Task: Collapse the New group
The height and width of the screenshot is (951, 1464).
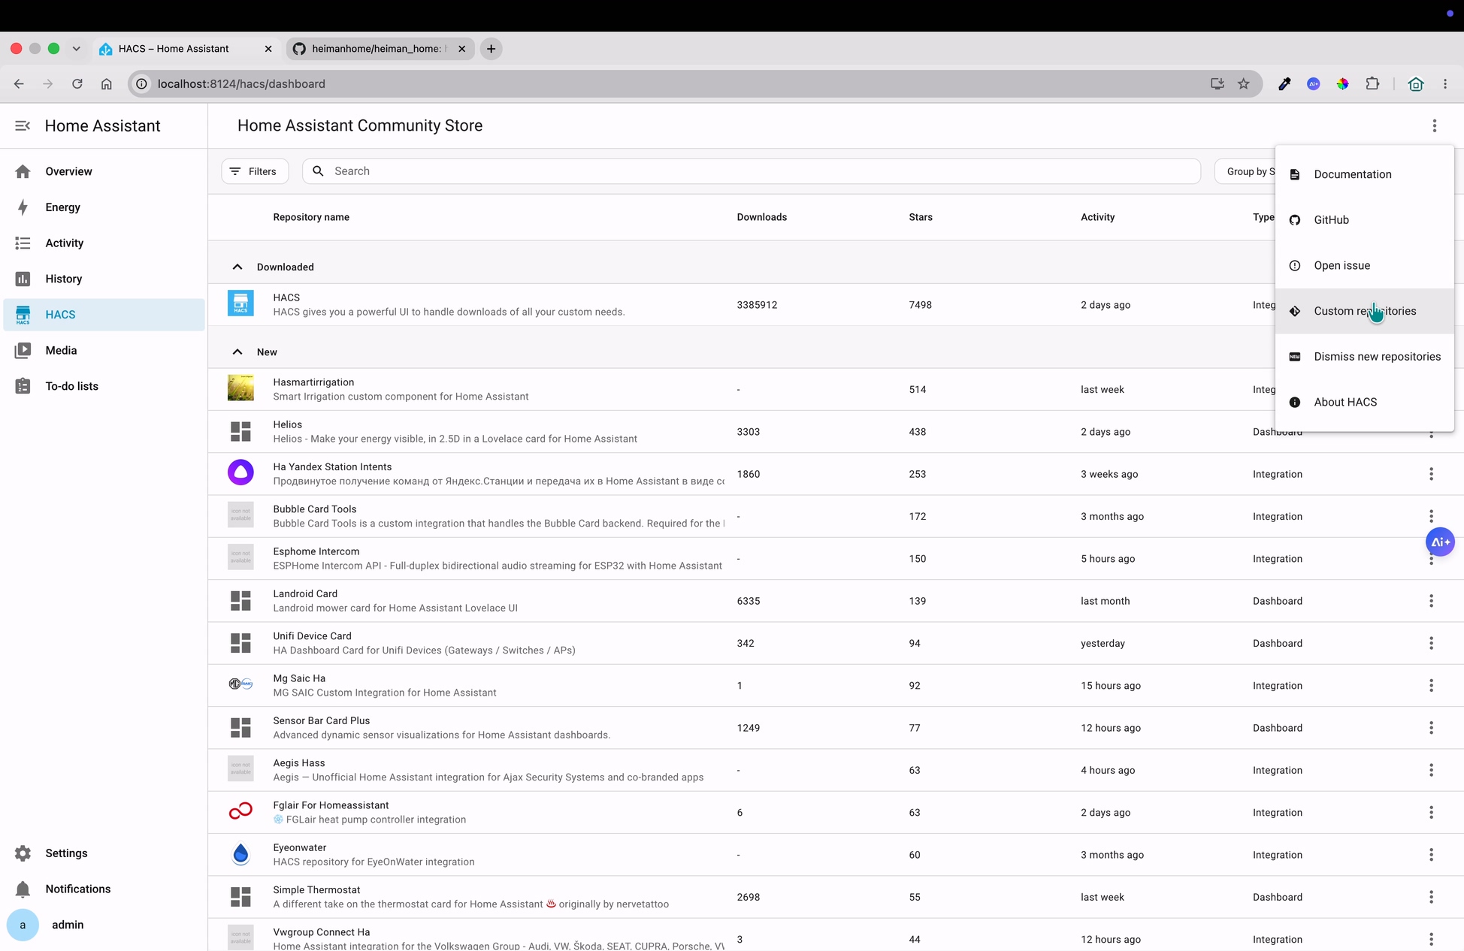Action: [237, 352]
